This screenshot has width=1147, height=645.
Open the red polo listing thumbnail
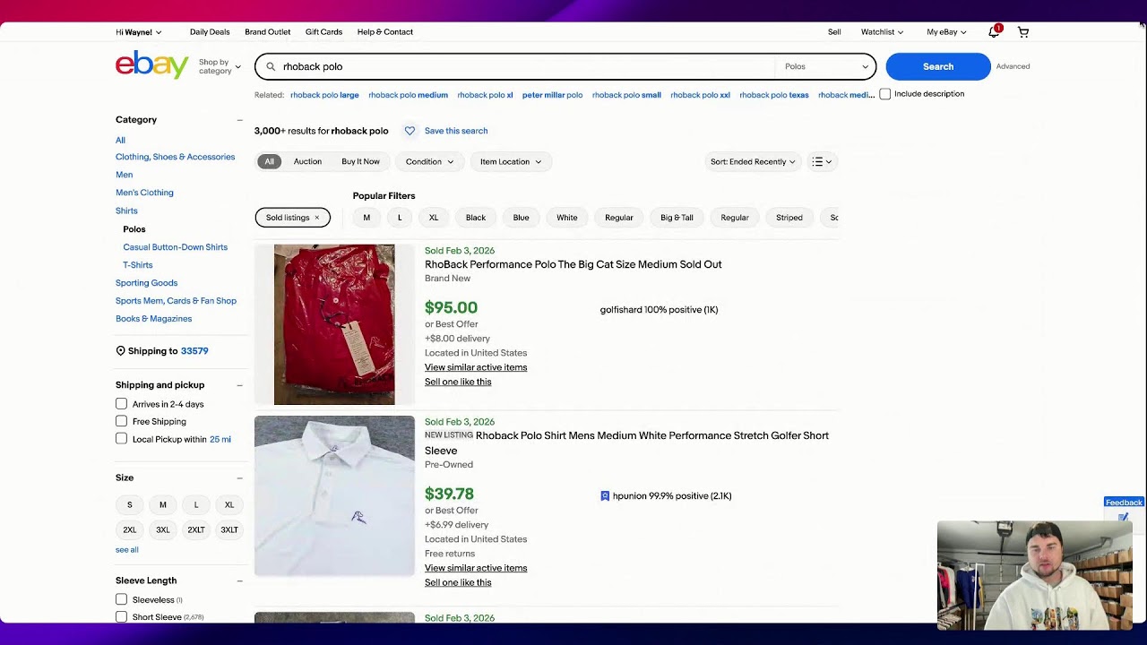[334, 324]
